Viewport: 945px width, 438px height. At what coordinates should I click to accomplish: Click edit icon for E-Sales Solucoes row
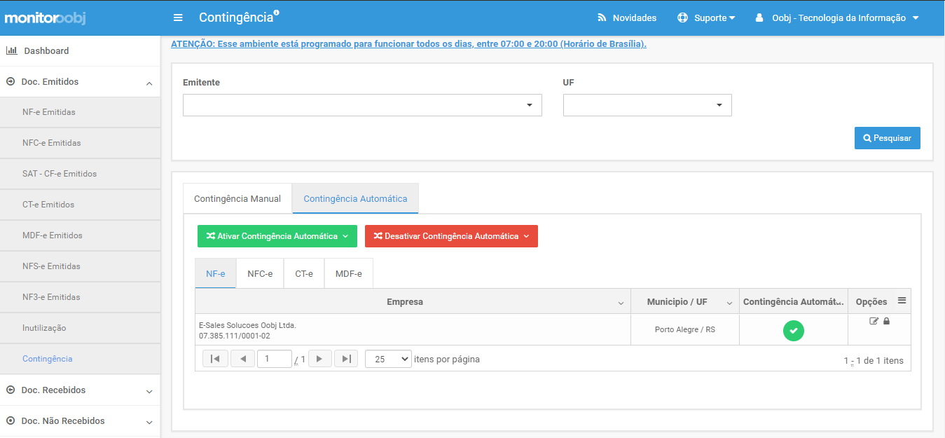coord(874,321)
